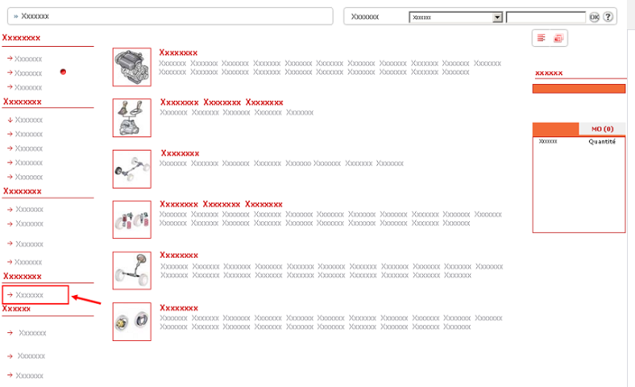Click the red dot in the sidebar
The image size is (635, 387).
click(x=63, y=71)
